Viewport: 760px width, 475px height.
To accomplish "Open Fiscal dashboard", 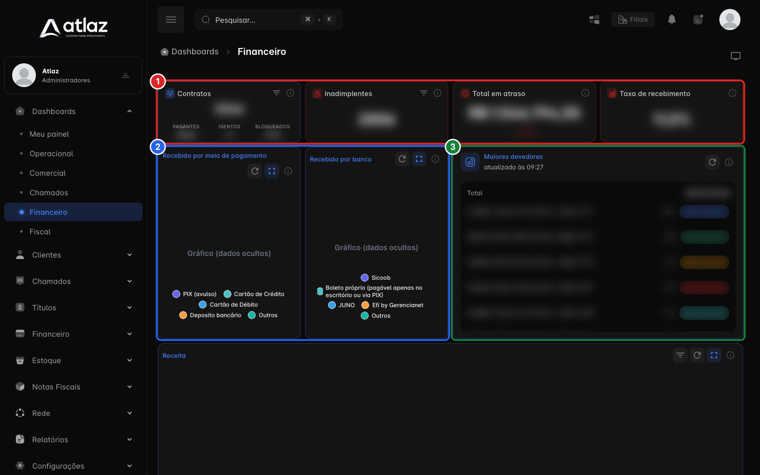I will click(73, 232).
